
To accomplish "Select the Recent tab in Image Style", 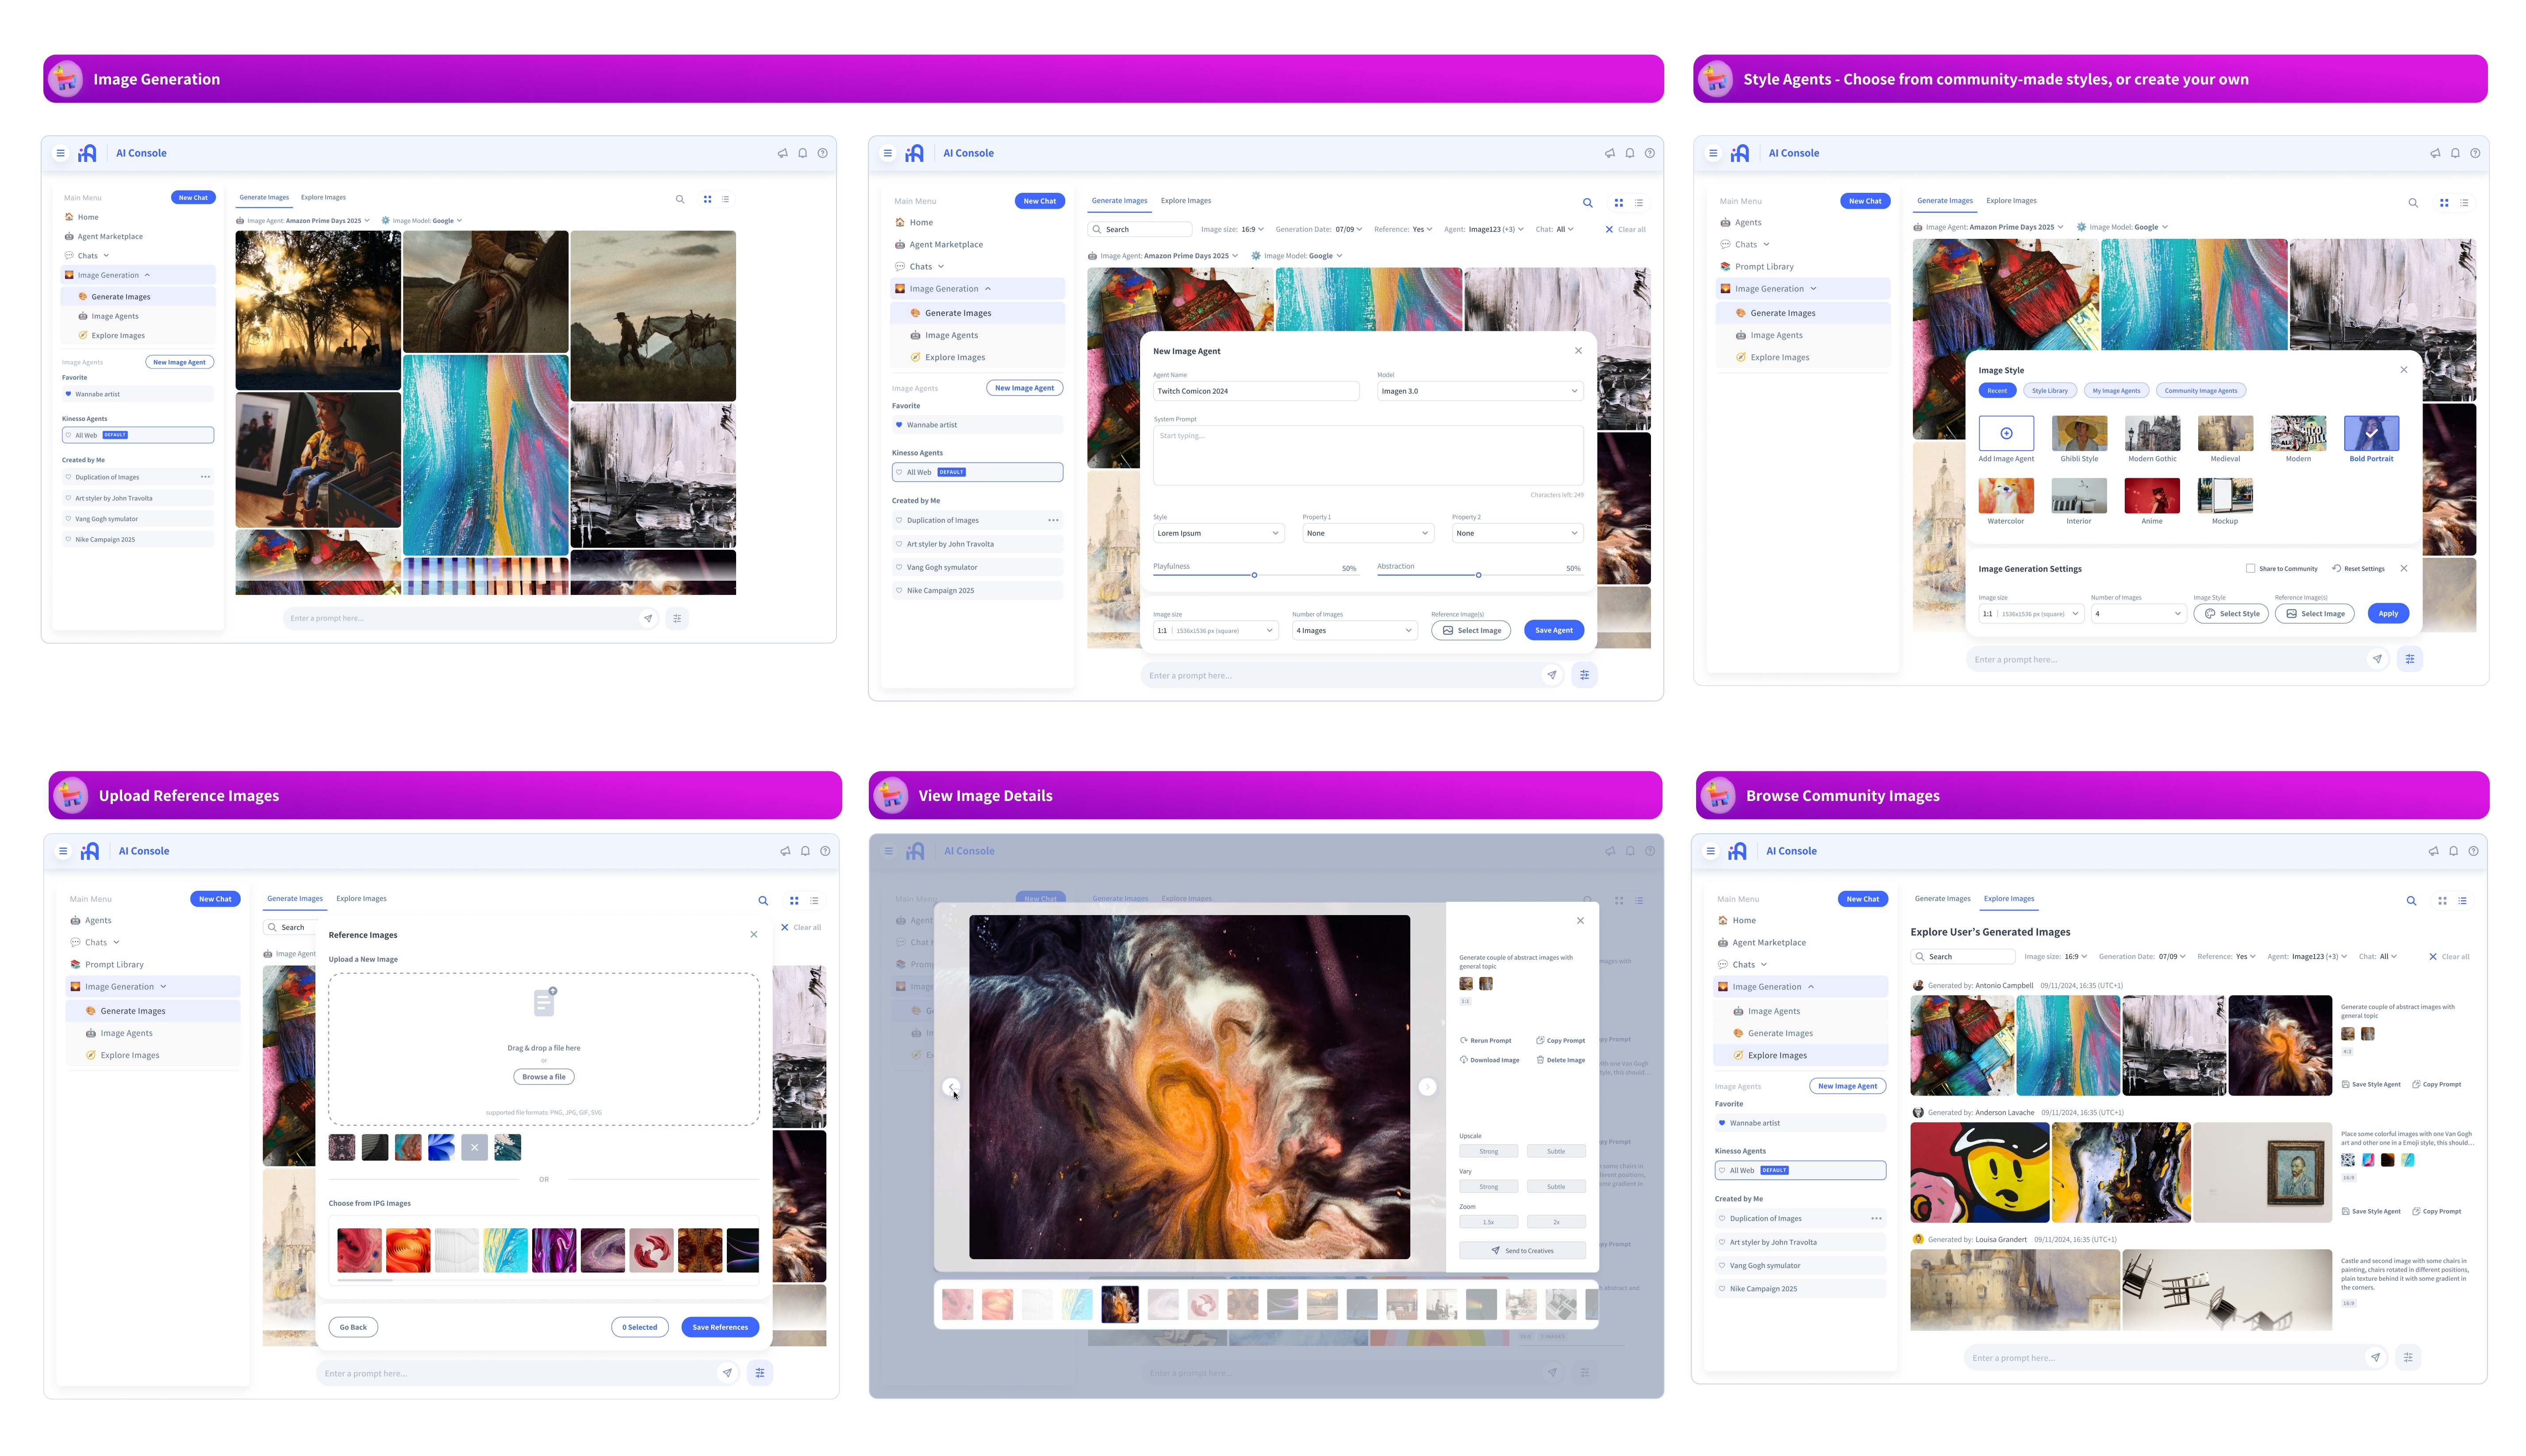I will tap(1996, 390).
